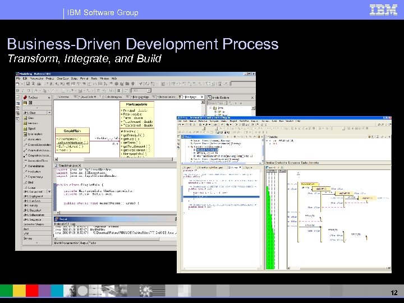Screen dimensions: 404x303
Task: Open Output tab at bottom
Action: 84,243
